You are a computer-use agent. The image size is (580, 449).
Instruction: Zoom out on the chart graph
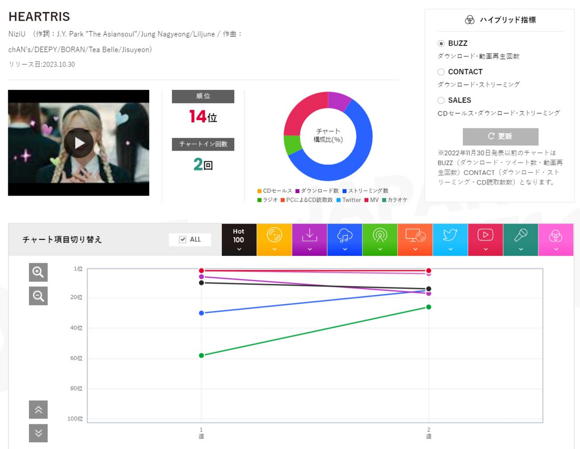point(38,296)
